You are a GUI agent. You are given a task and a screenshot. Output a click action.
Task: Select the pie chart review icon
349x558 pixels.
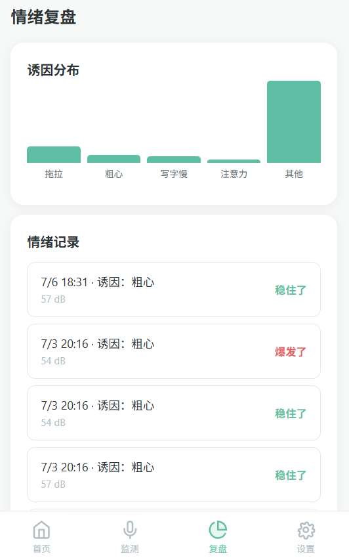pos(218,530)
